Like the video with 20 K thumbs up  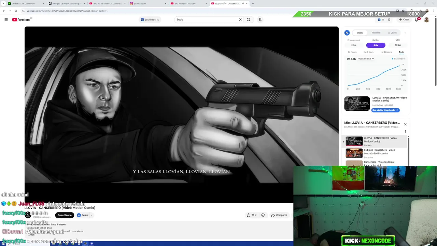(251, 215)
